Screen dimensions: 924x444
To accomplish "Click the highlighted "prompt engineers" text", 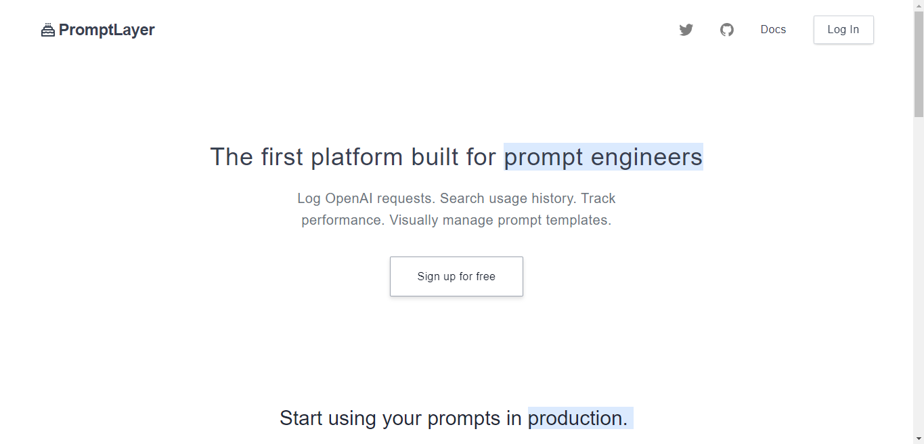I will coord(603,157).
